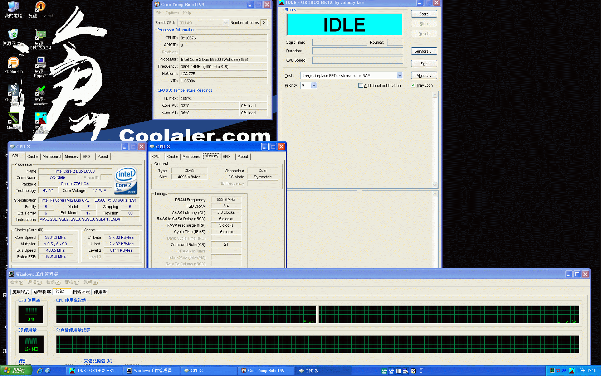This screenshot has height=376, width=601.
Task: Open Mainboard tab in the CPU-Z window showing Processor
Action: pyautogui.click(x=52, y=156)
